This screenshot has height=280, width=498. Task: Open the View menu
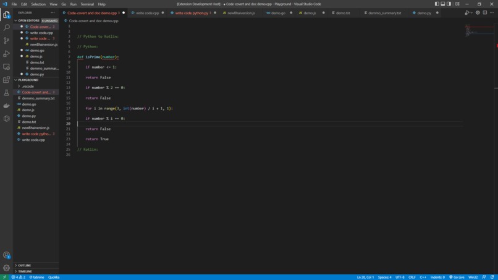53,4
